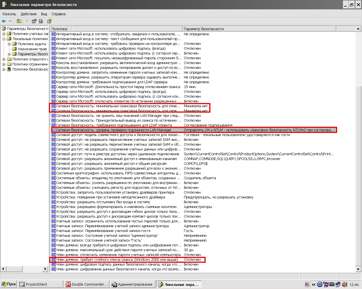Open the Консоль menu

[9, 14]
